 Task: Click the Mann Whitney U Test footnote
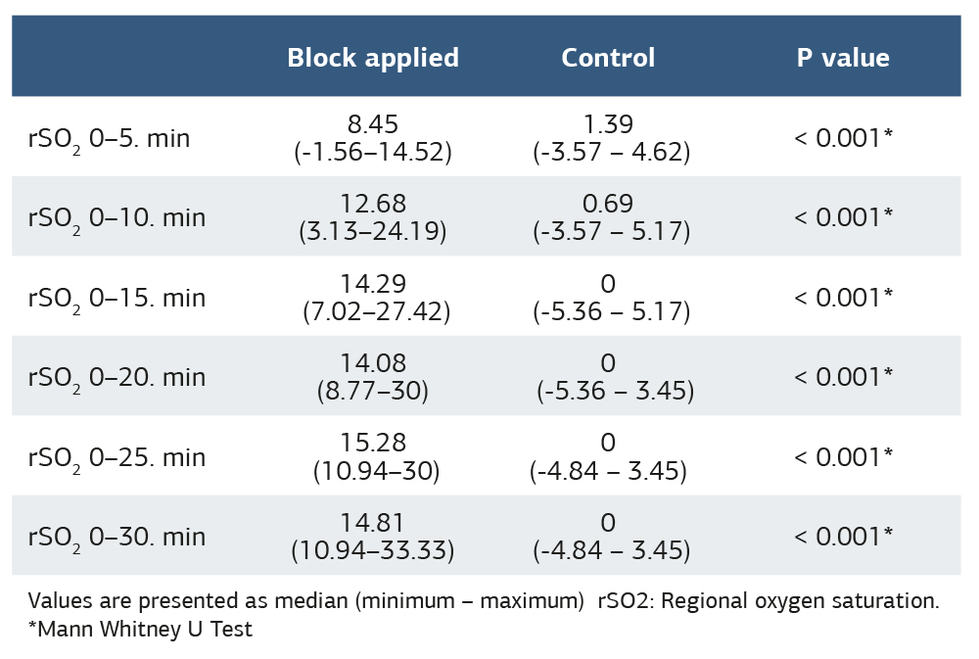point(140,629)
